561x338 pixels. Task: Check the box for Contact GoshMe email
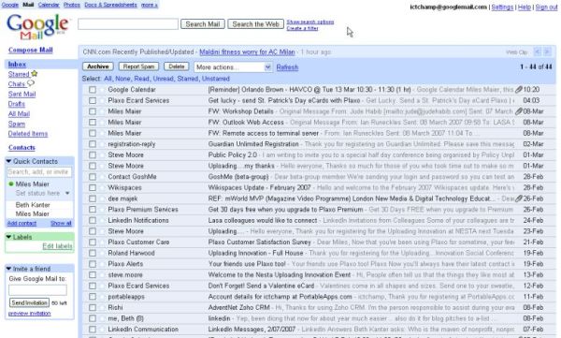click(x=93, y=177)
